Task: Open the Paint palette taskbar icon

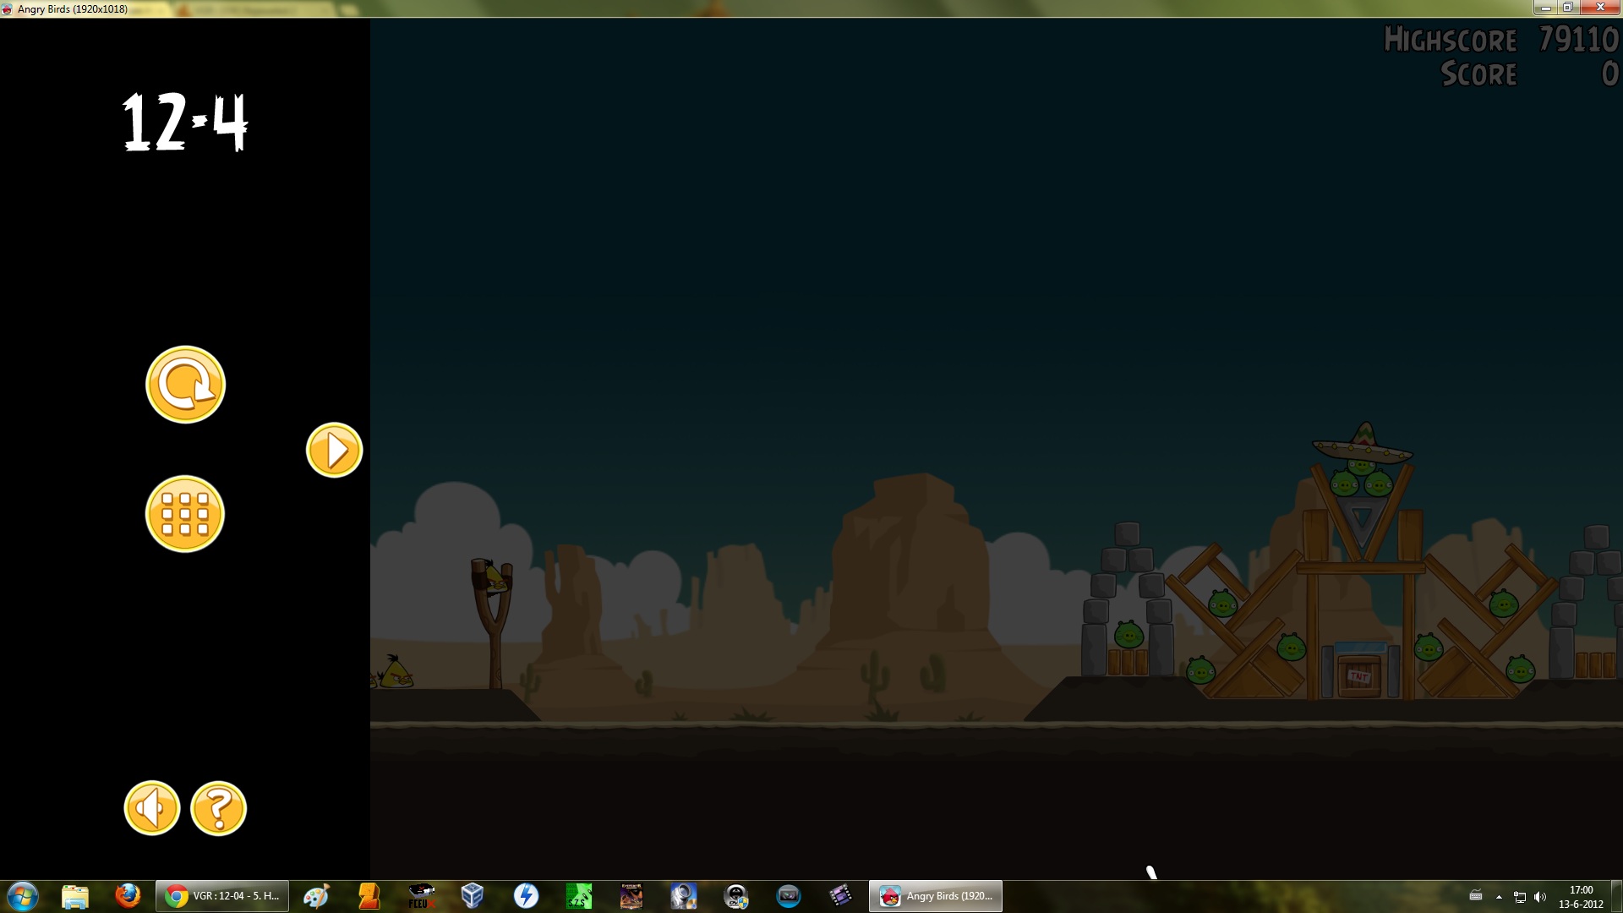Action: point(316,895)
